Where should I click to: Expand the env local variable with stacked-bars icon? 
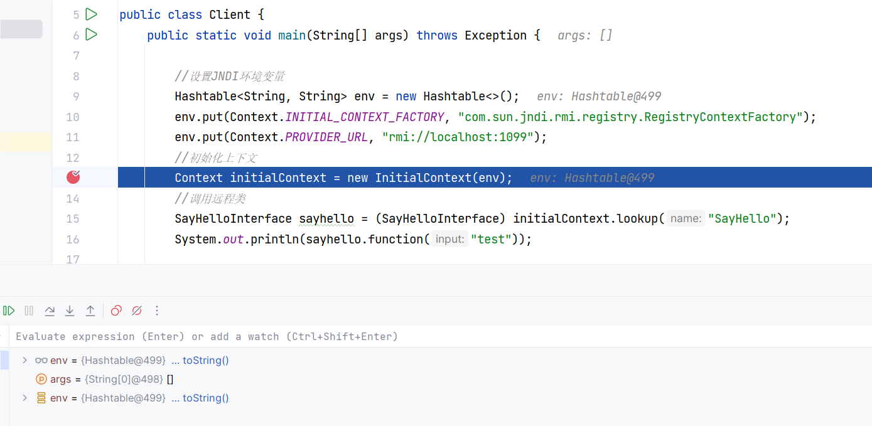(24, 398)
